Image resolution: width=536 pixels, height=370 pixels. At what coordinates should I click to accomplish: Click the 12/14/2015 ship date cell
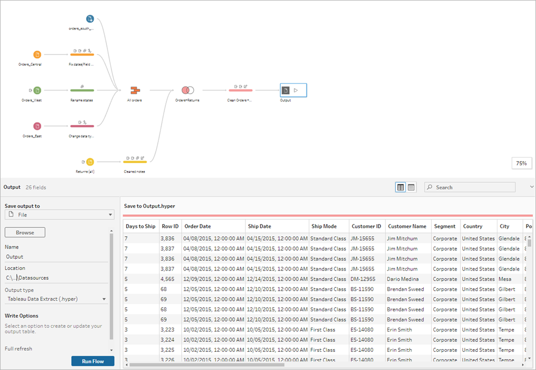[x=277, y=279]
